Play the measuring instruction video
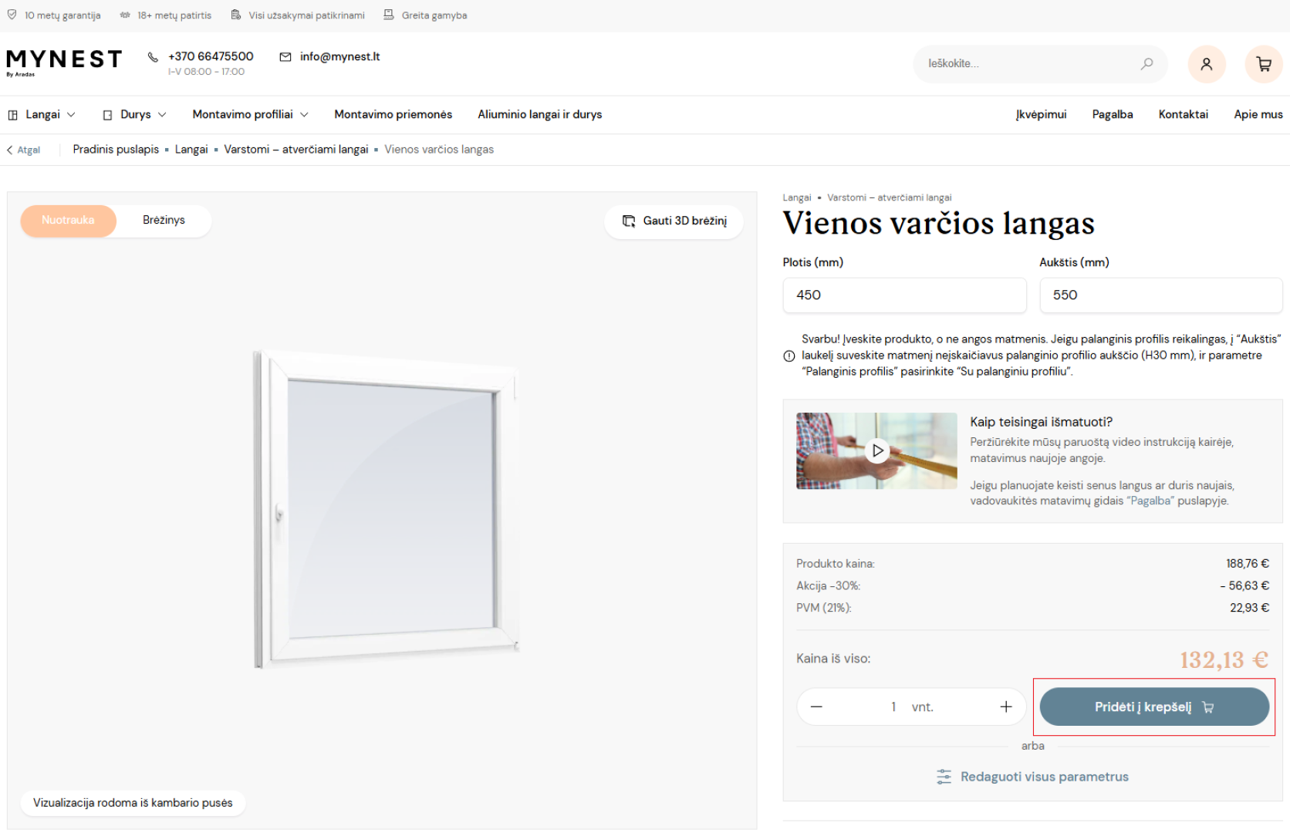1290x833 pixels. tap(876, 450)
